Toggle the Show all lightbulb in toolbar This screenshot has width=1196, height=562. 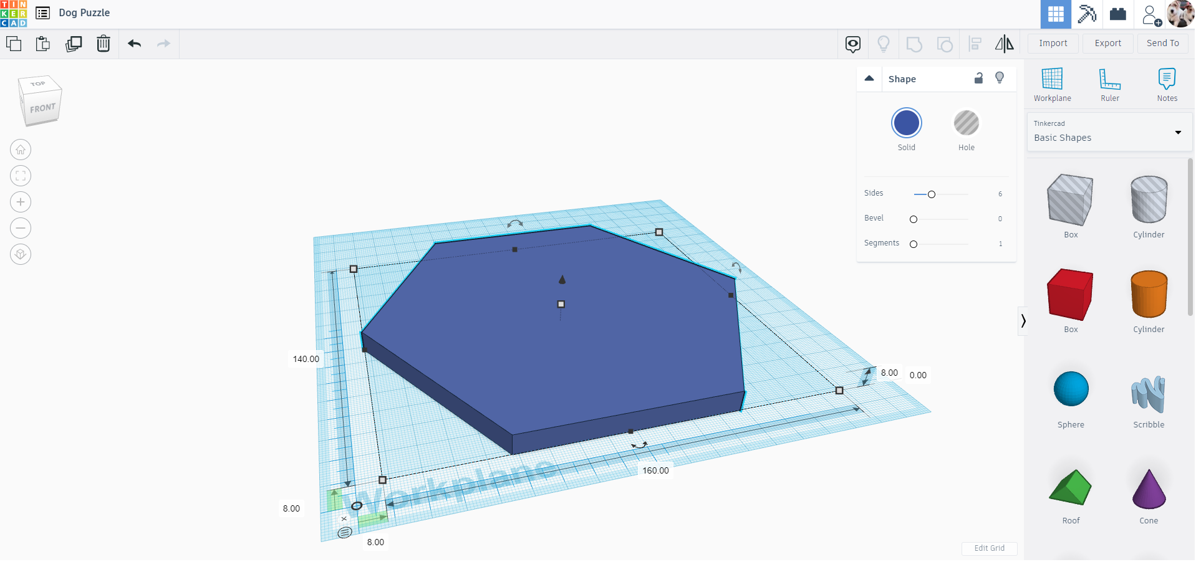pyautogui.click(x=884, y=44)
